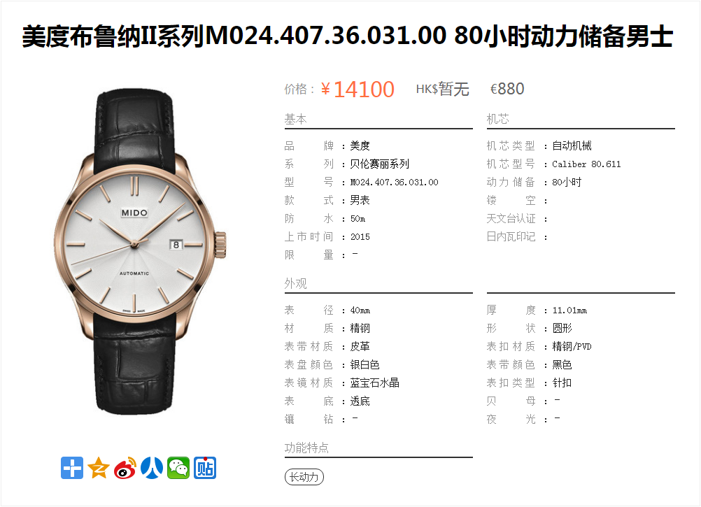Click the HK$ 暂无 price
The width and height of the screenshot is (701, 507).
tap(443, 89)
